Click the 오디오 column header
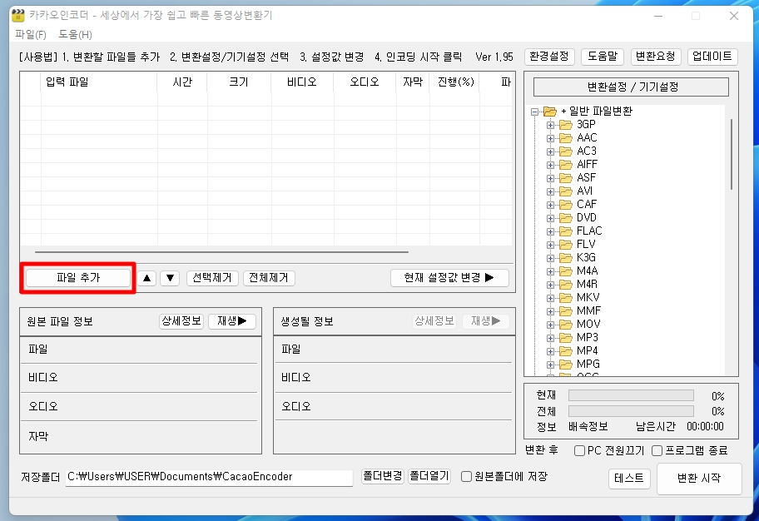759x521 pixels. point(365,82)
